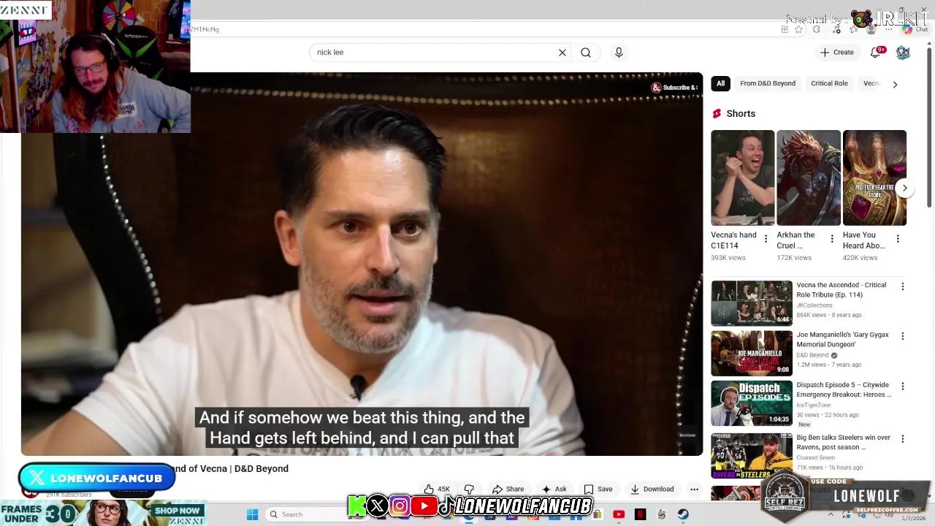This screenshot has height=526, width=935.
Task: Click the magnifying glass search button
Action: 586,53
